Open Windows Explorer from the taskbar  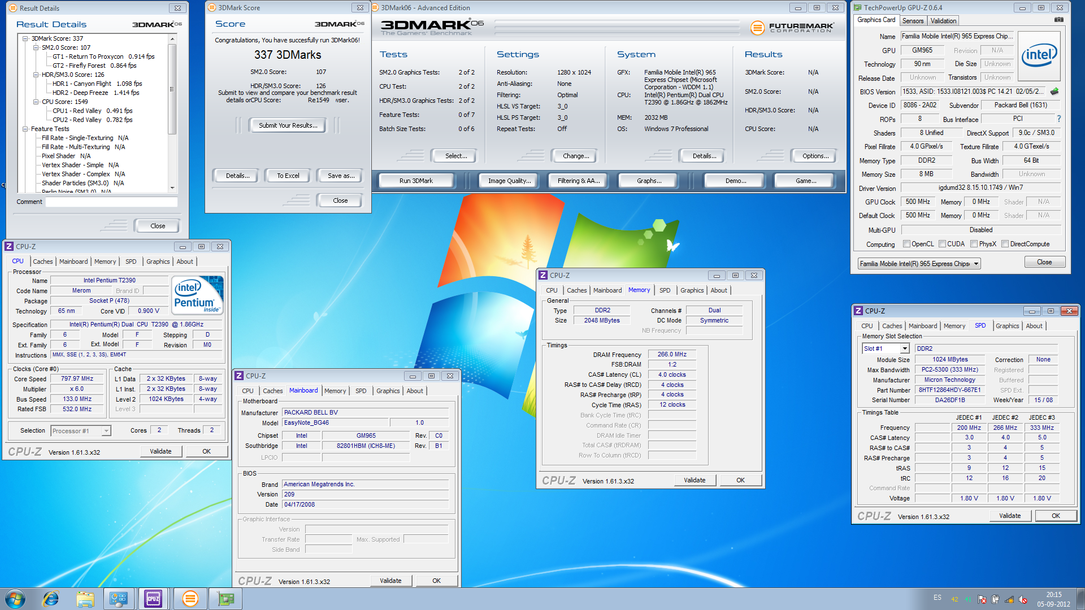pos(85,599)
